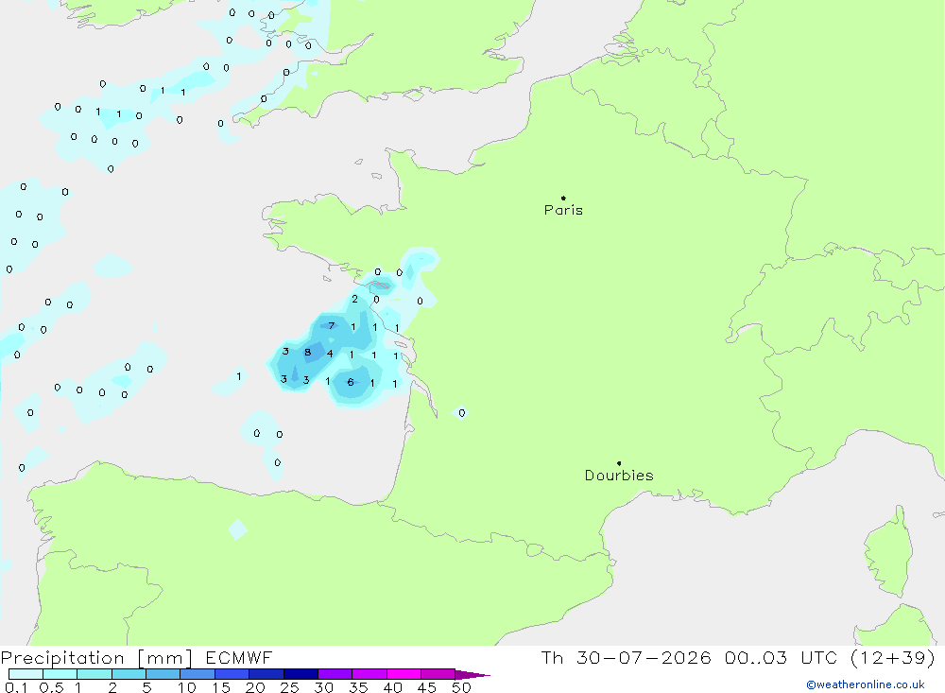Image resolution: width=945 pixels, height=693 pixels.
Task: Click the forecast date Th 30-07-2026
Action: point(627,657)
